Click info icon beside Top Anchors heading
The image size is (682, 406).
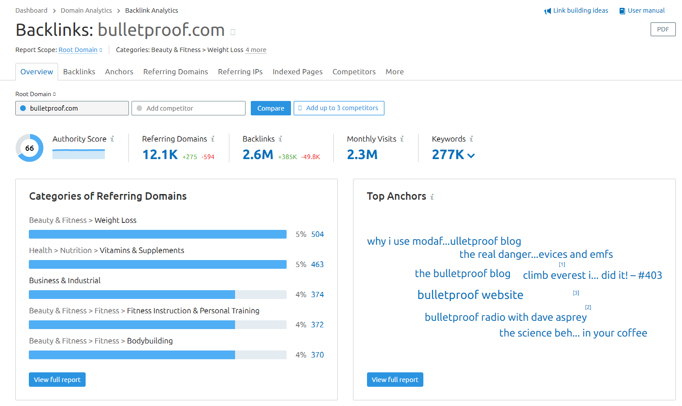click(x=432, y=197)
